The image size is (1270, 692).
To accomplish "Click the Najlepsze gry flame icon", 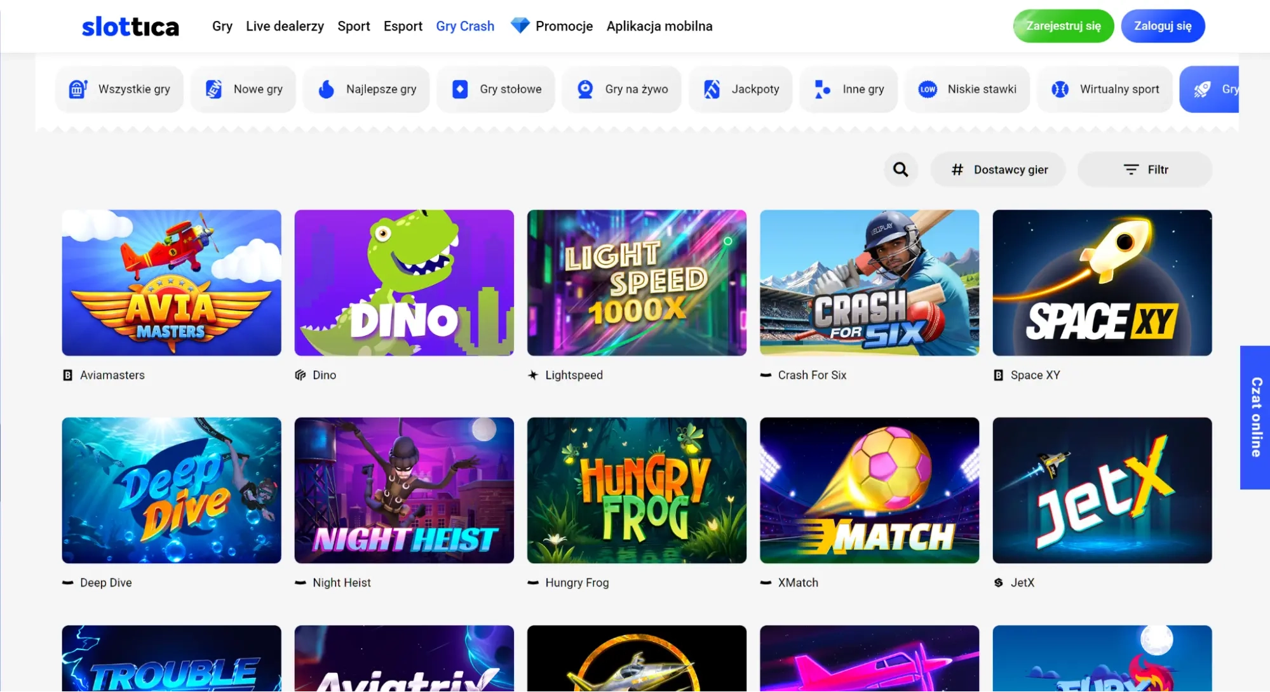I will click(327, 90).
